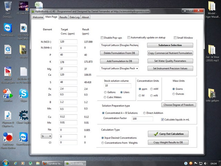Check Automatically update on startup
The width and height of the screenshot is (221, 166).
(x=129, y=37)
